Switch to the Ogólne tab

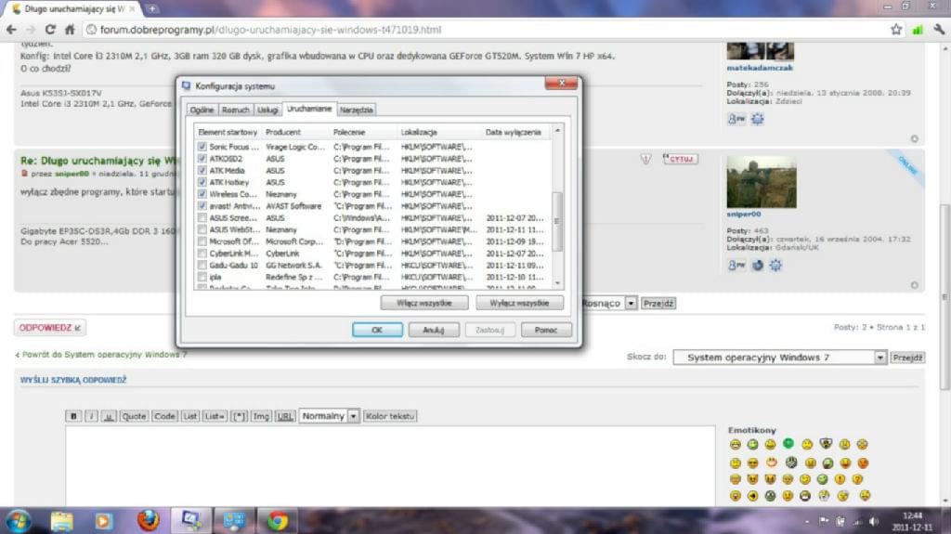point(202,110)
